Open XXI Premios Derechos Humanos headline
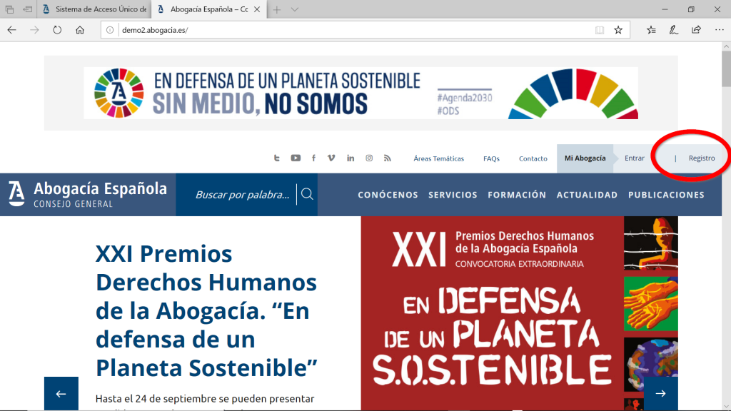The height and width of the screenshot is (411, 731). click(206, 310)
